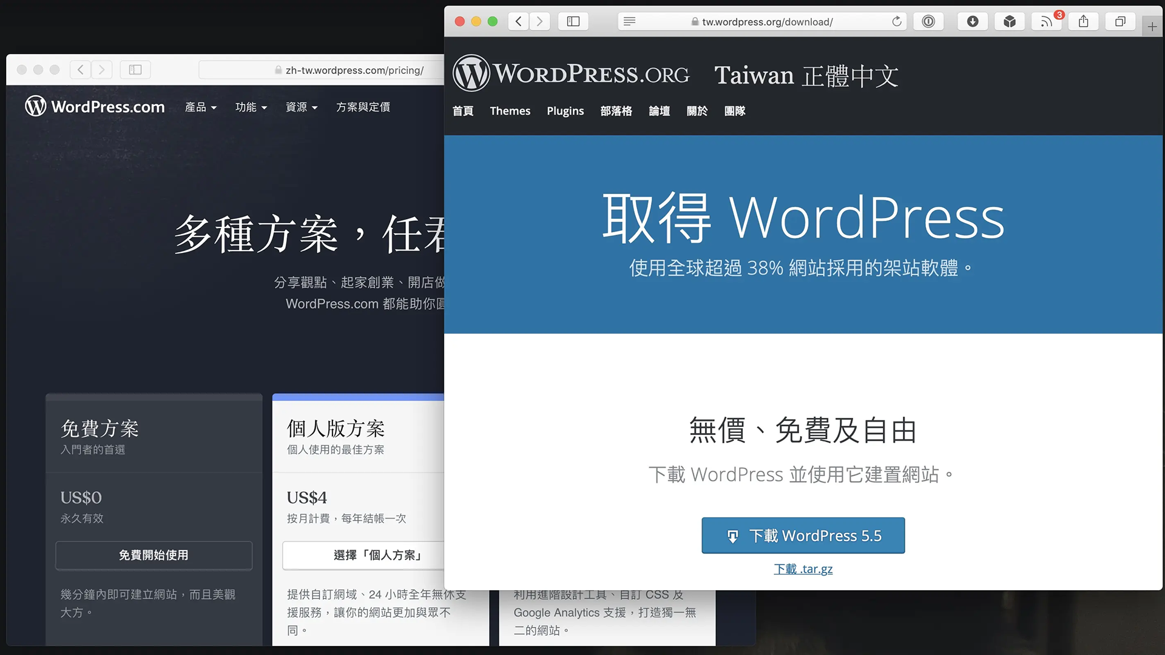The width and height of the screenshot is (1165, 655).
Task: Click 永久有效 text under US$0
Action: [x=82, y=519]
